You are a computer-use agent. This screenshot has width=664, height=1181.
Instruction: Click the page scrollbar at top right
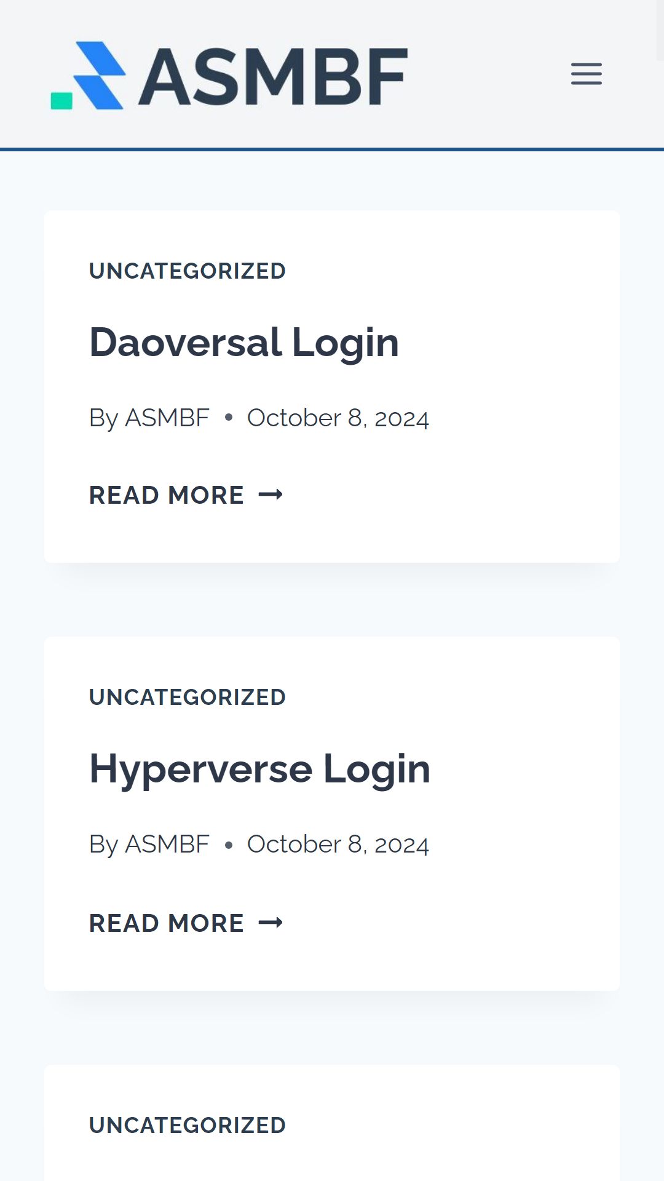point(660,31)
